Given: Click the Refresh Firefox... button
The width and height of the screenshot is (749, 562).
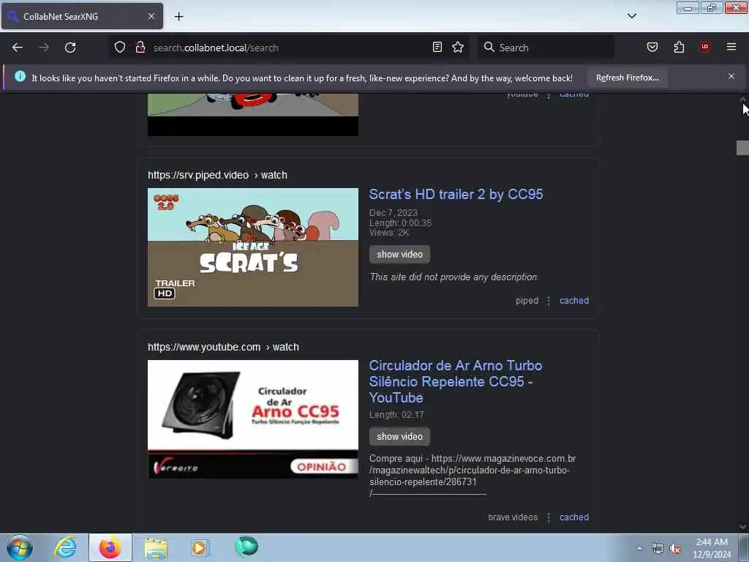Looking at the screenshot, I should 627,78.
